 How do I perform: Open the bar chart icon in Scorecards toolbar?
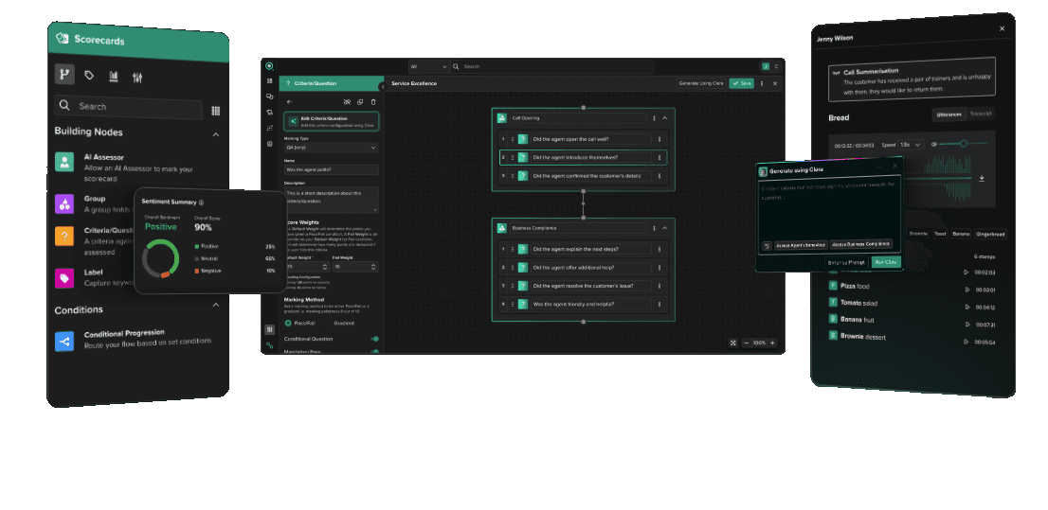[x=114, y=77]
